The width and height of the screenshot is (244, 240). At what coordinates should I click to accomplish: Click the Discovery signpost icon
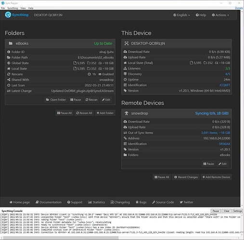pos(125,74)
